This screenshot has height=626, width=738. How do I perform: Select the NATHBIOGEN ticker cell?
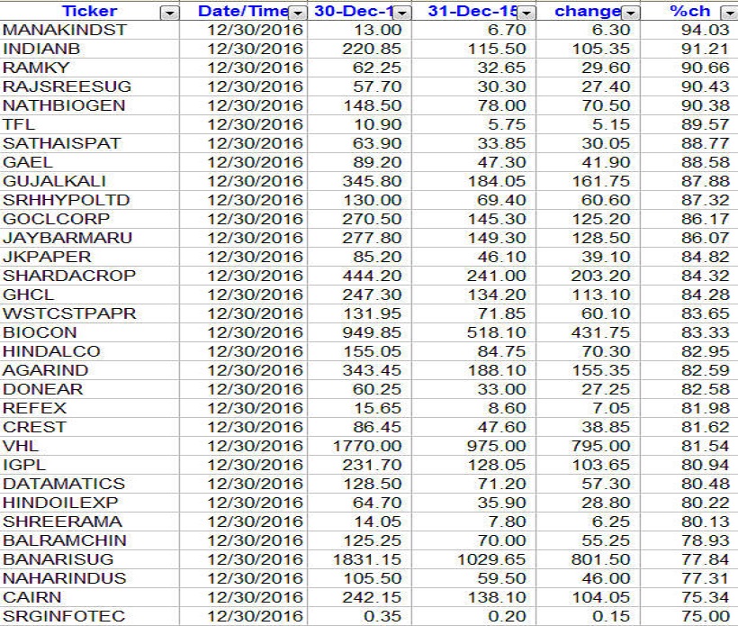pos(89,105)
